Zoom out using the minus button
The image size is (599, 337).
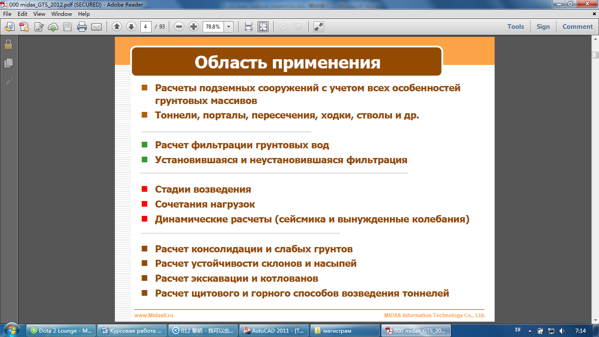coord(179,27)
